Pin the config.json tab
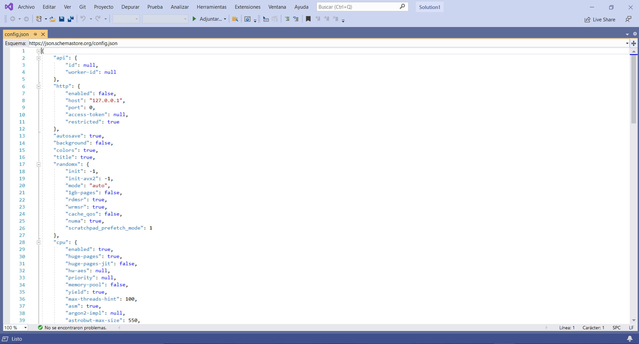639x344 pixels. click(35, 34)
